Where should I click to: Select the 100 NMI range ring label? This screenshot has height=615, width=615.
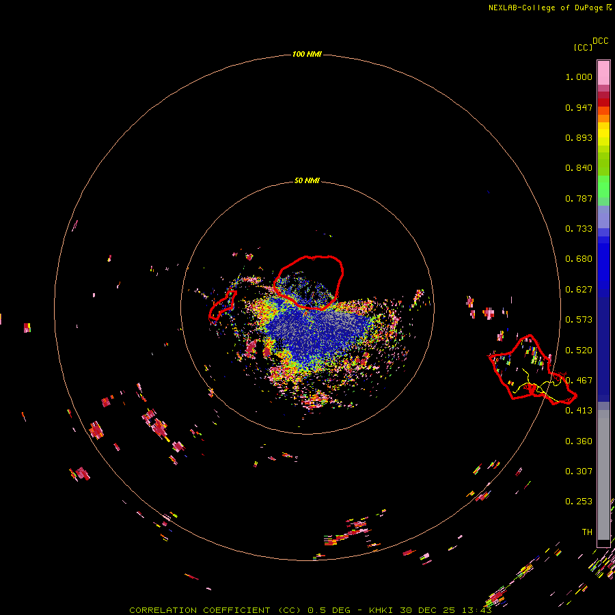[x=307, y=54]
